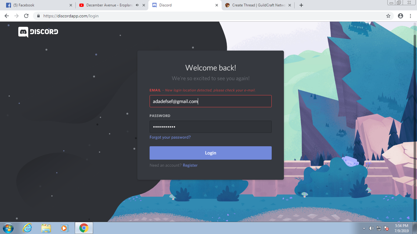Click the Chrome icon in the taskbar
Viewport: 417px width, 234px height.
point(84,228)
